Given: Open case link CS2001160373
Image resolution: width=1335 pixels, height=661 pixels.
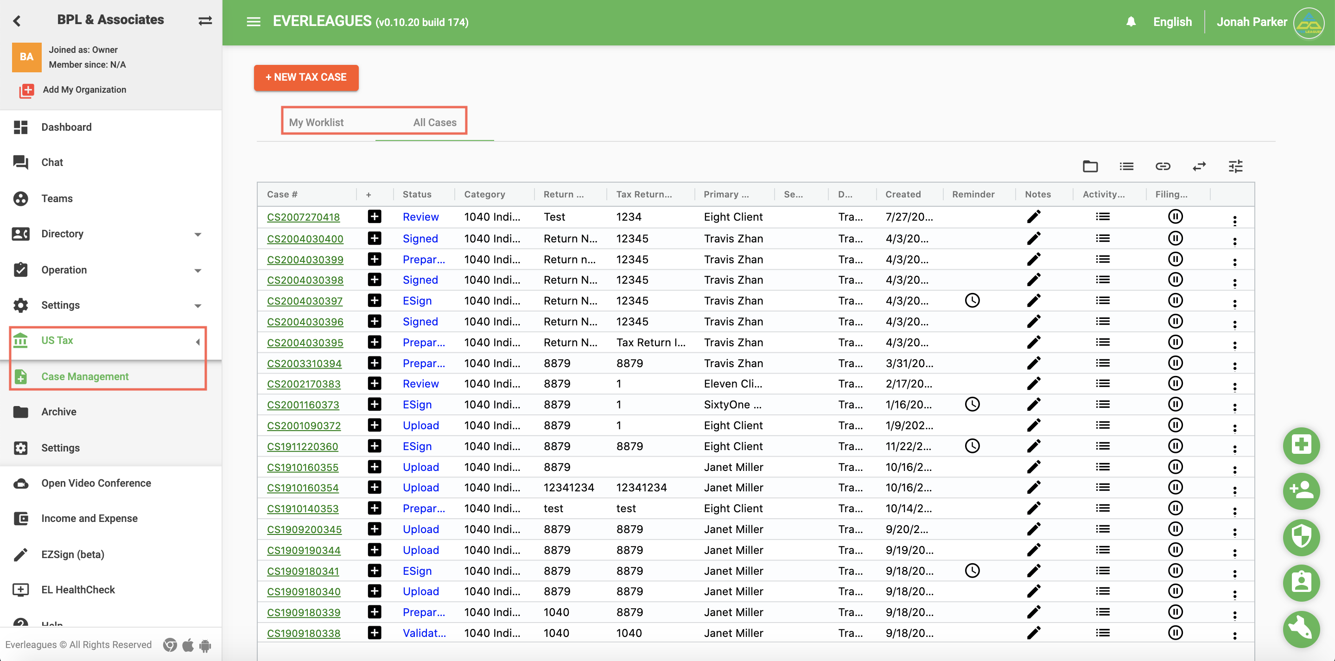Looking at the screenshot, I should coord(303,405).
